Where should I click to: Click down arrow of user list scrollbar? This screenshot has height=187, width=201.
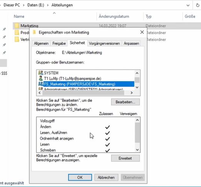click(137, 87)
